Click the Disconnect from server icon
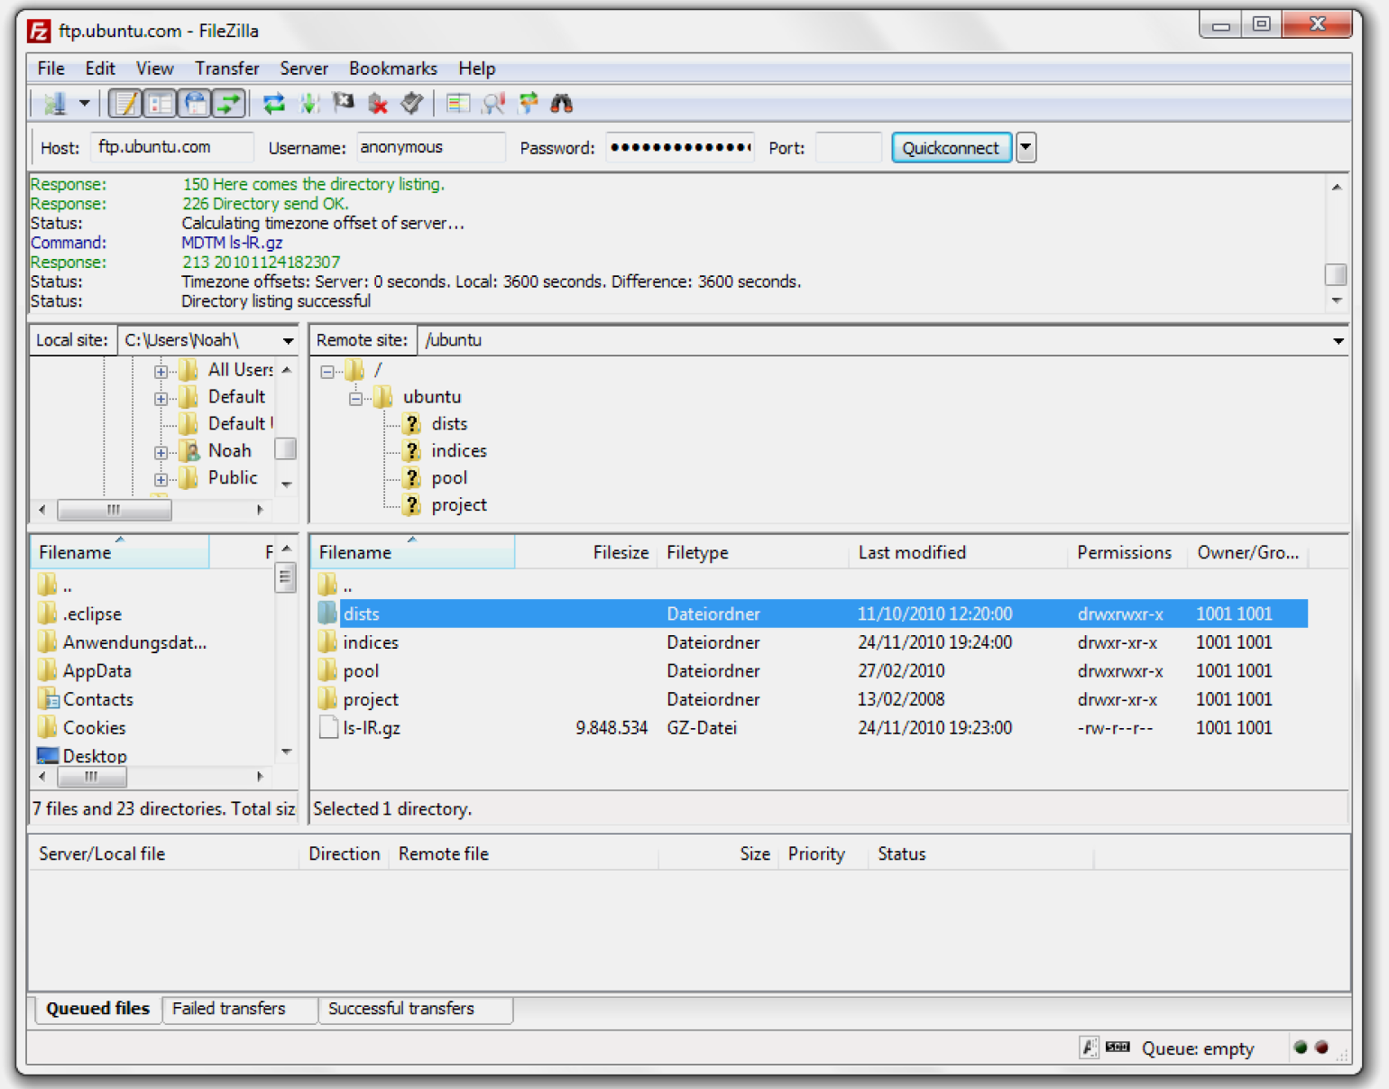This screenshot has height=1089, width=1389. (x=378, y=104)
